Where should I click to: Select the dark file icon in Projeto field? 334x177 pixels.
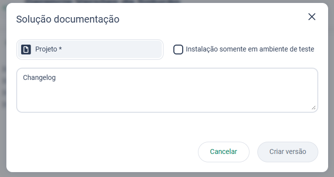[26, 50]
